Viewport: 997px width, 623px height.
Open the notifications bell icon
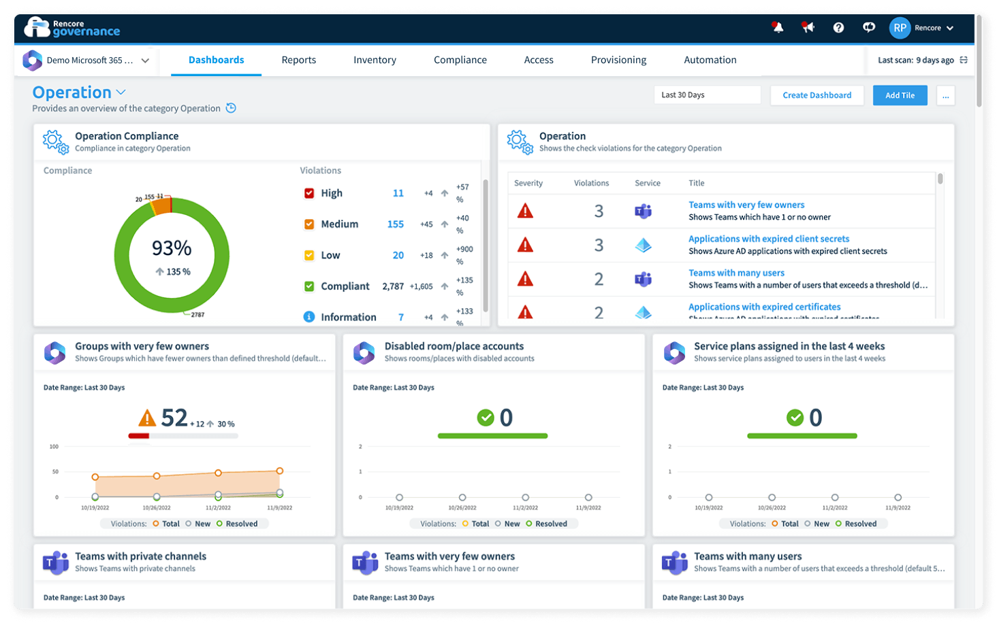coord(777,28)
